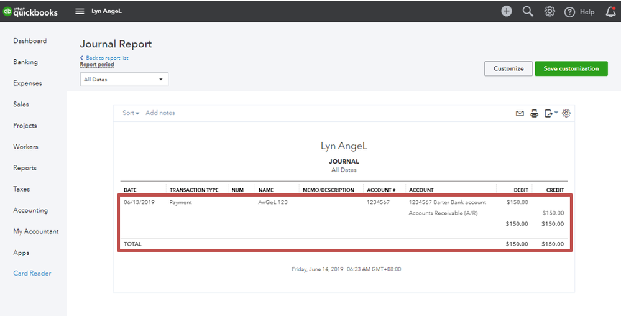Open the export icon dropdown
Image resolution: width=621 pixels, height=316 pixels.
coord(551,113)
